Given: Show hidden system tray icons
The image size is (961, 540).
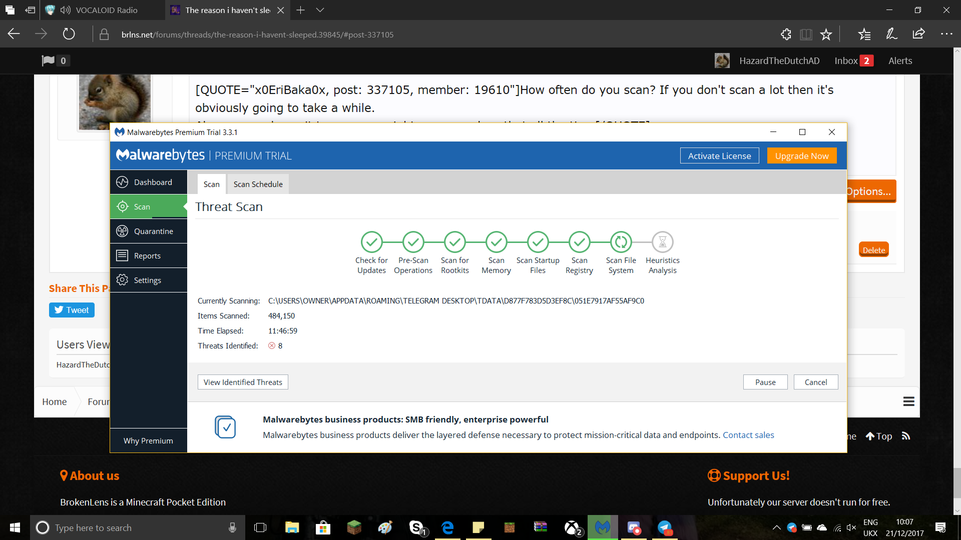Looking at the screenshot, I should [x=776, y=527].
